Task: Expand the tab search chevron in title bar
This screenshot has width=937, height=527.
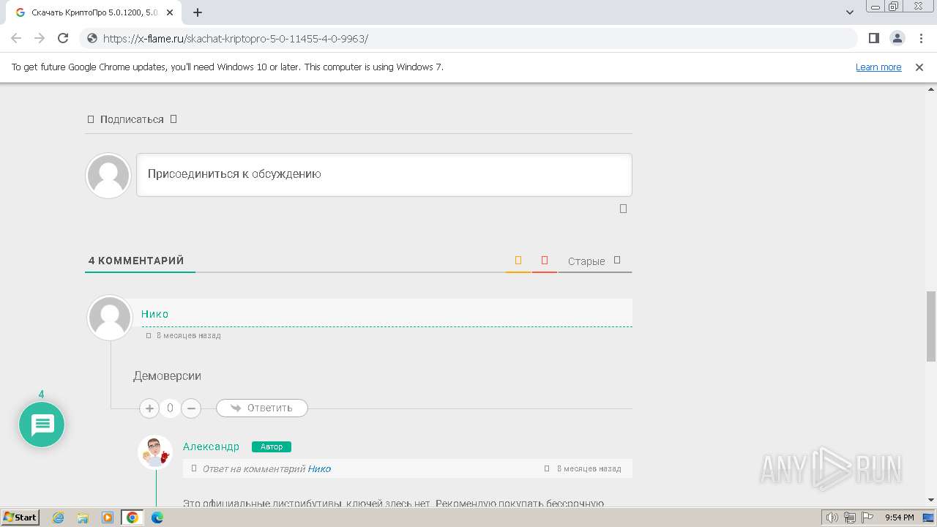Action: click(x=850, y=12)
